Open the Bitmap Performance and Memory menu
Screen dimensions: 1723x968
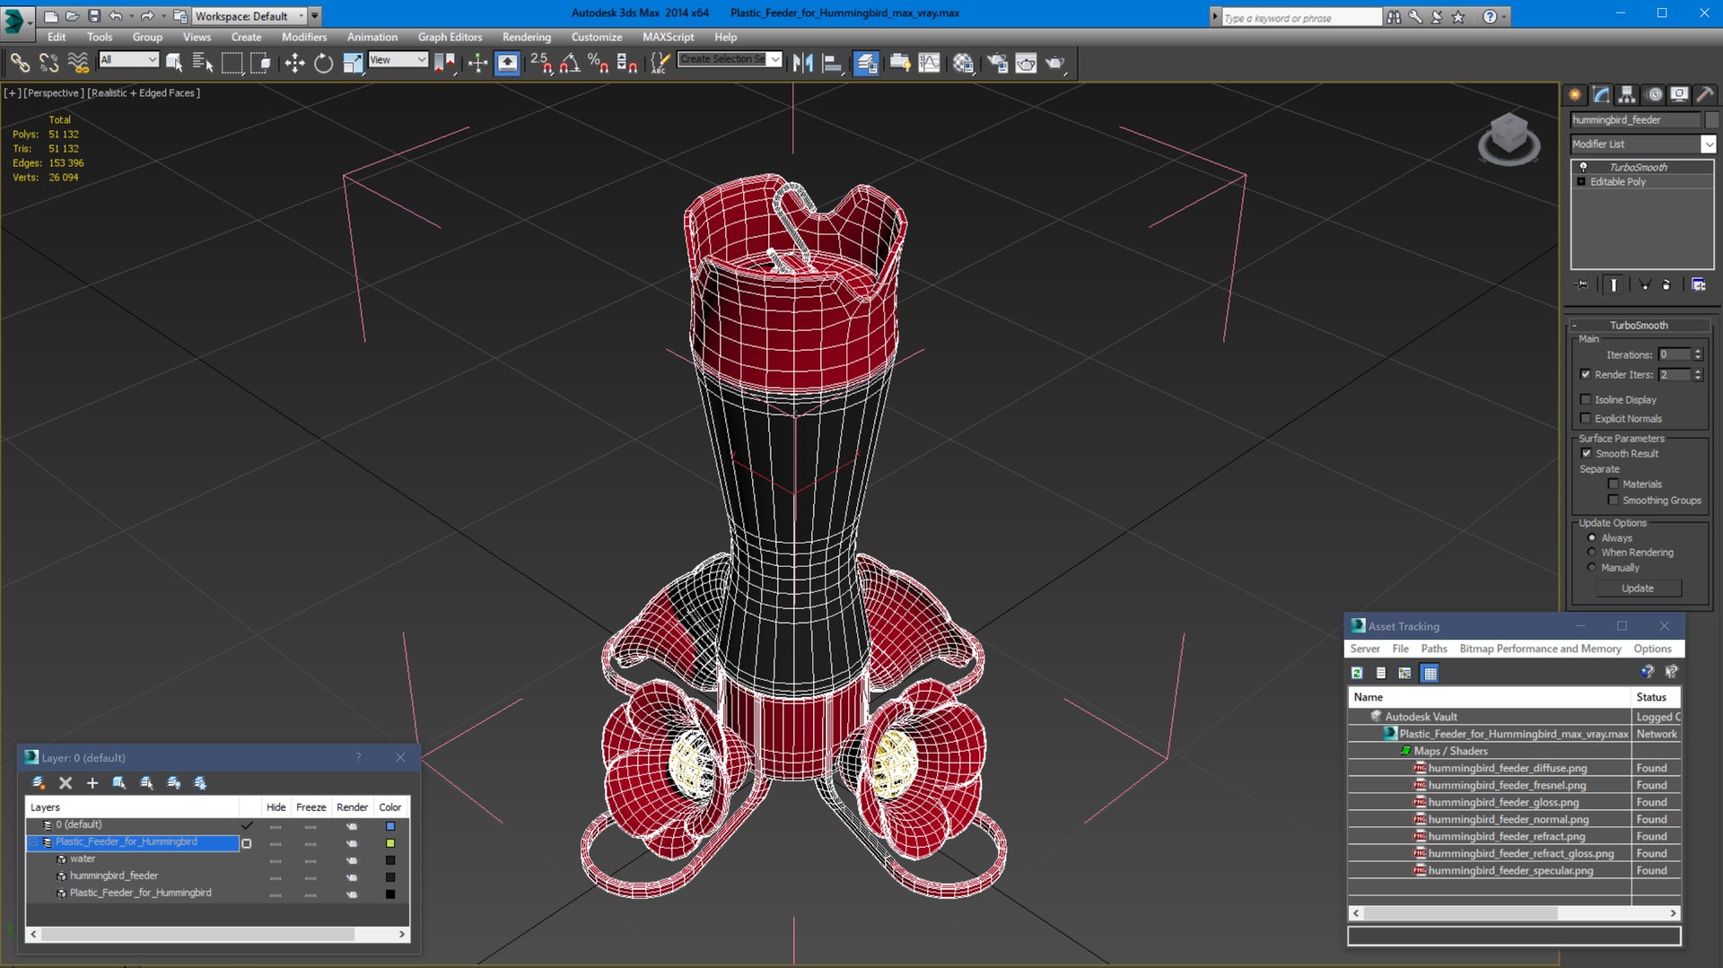(1540, 649)
